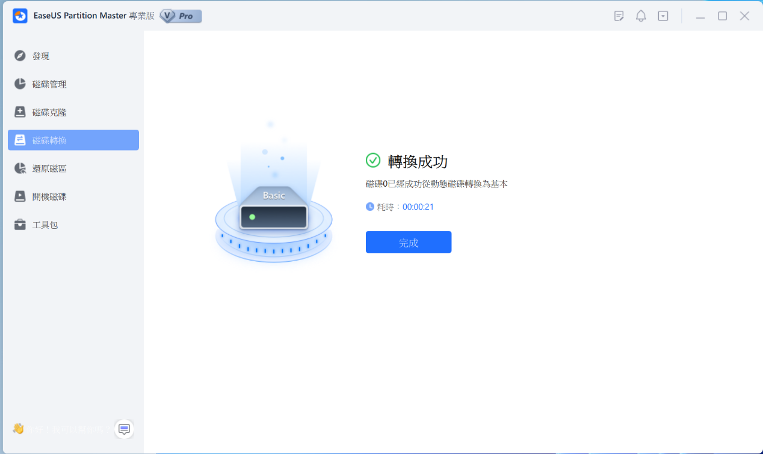The width and height of the screenshot is (763, 454).
Task: Minimize the Partition Master window
Action: [700, 17]
